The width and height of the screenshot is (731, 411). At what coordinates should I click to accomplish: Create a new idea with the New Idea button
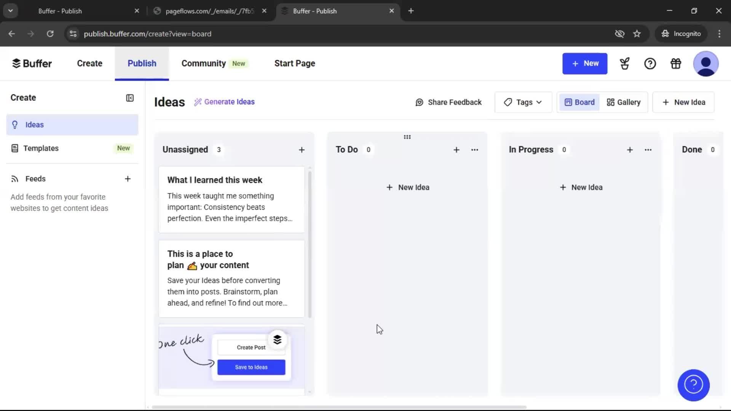tap(683, 102)
